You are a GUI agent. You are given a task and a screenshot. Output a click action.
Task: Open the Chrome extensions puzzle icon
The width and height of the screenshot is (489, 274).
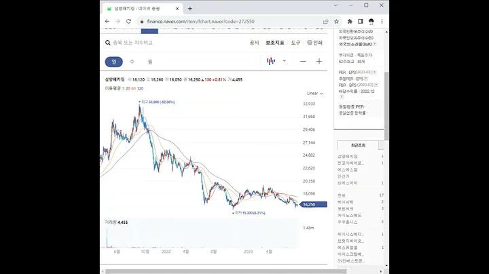tap(350, 22)
